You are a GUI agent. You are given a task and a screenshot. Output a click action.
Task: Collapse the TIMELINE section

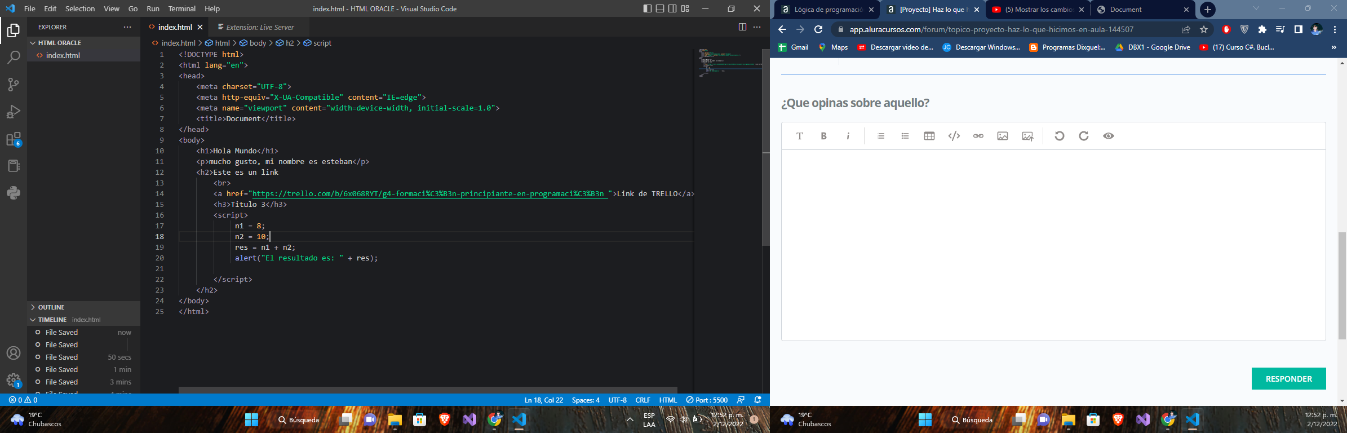tap(85, 320)
